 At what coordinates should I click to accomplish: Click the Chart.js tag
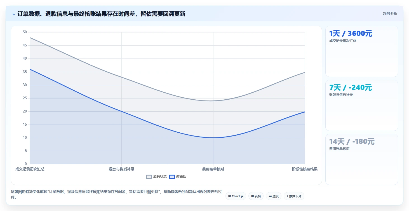(x=236, y=196)
